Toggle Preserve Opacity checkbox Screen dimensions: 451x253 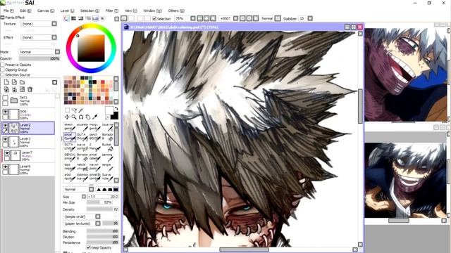pyautogui.click(x=3, y=65)
